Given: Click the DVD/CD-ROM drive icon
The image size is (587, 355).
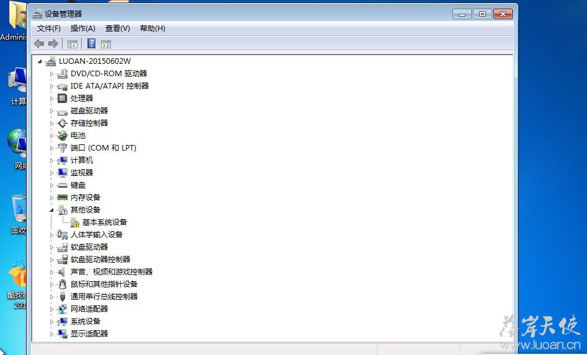Looking at the screenshot, I should click(63, 74).
